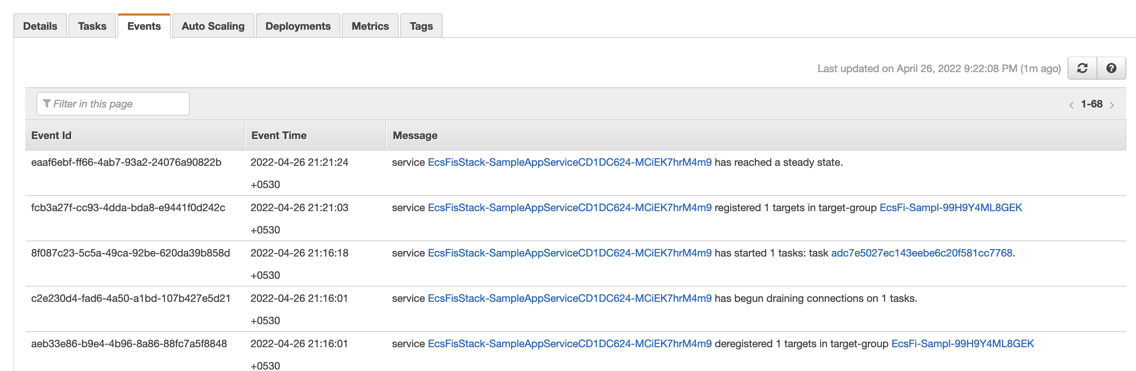This screenshot has width=1136, height=371.
Task: Click the Event Id column header
Action: (51, 135)
